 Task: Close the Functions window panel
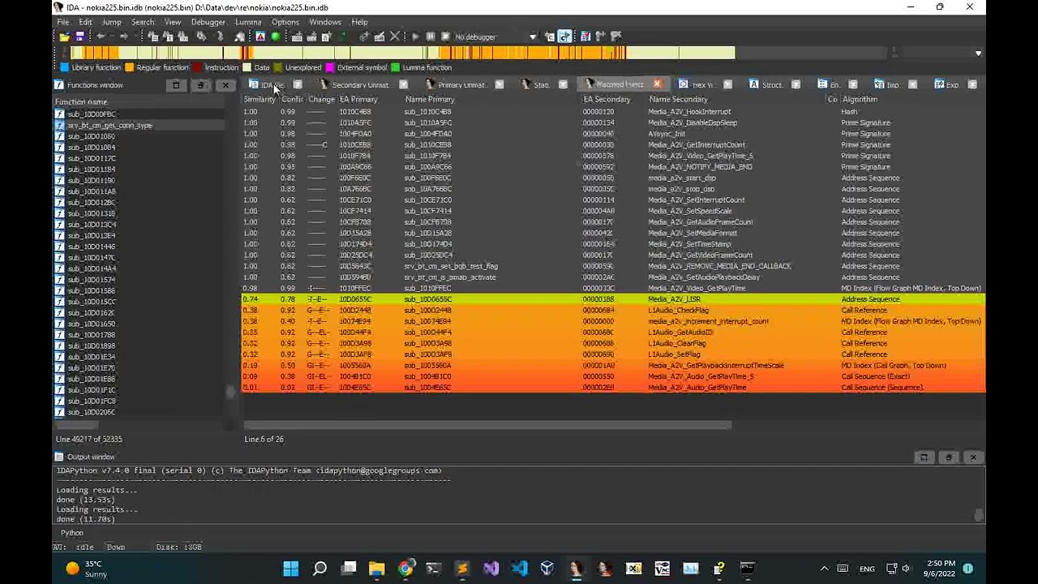(225, 85)
